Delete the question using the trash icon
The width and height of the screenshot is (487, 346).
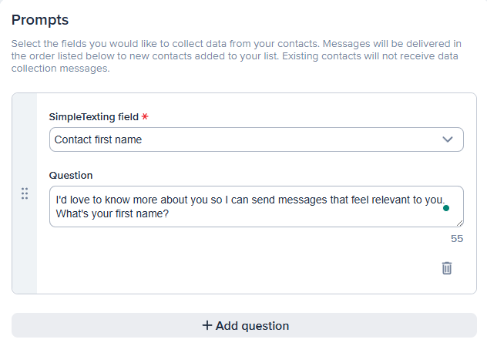(x=447, y=268)
